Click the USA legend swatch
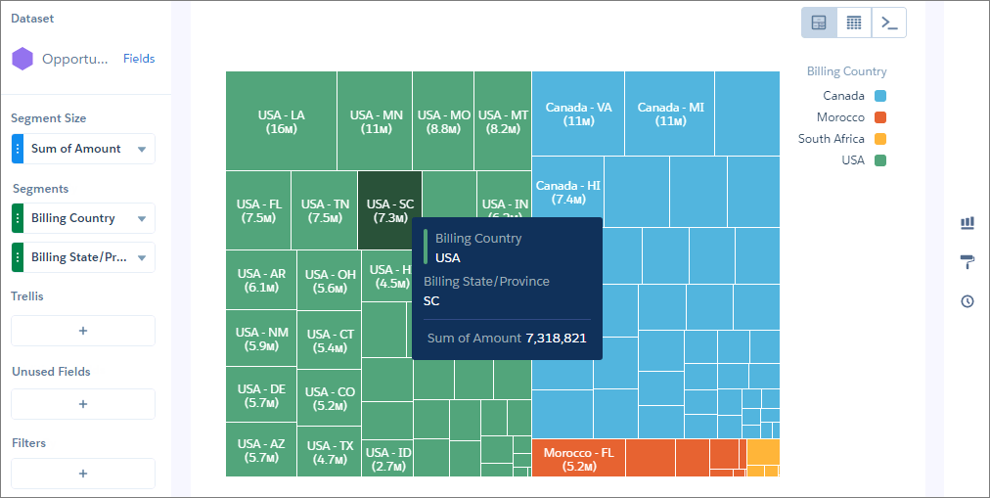This screenshot has height=498, width=990. (x=880, y=160)
